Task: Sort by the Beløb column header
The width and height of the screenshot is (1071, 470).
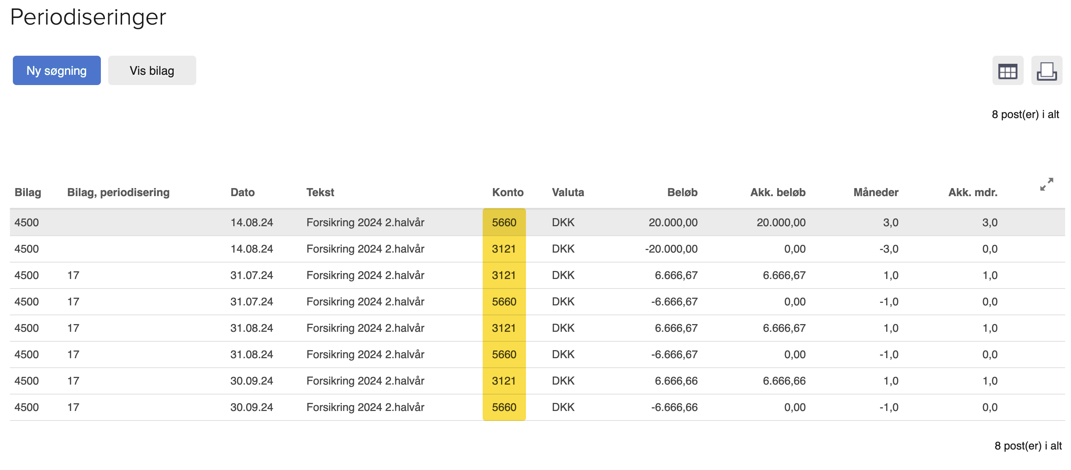Action: point(682,192)
